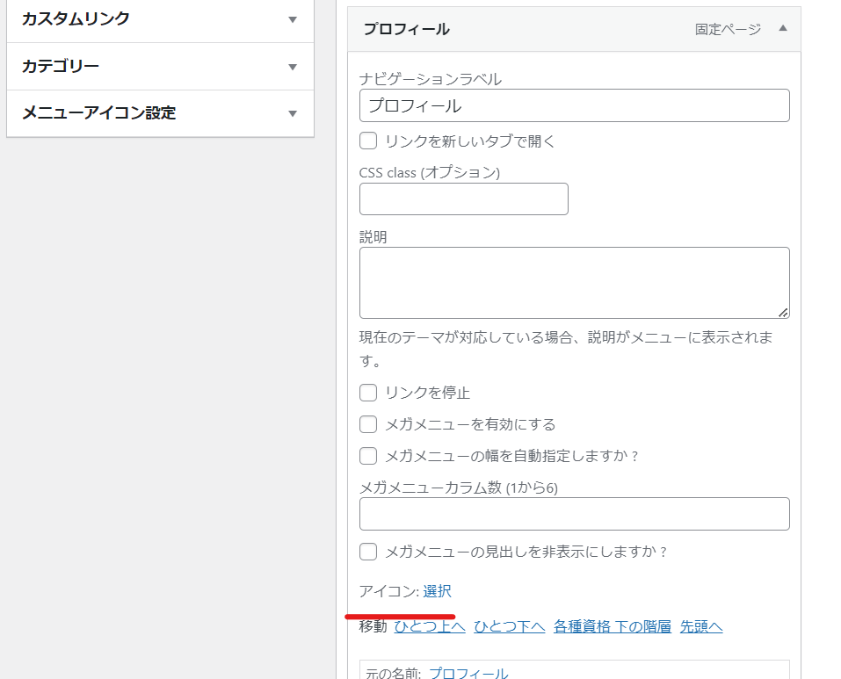Expand the カスタムリンク panel arrow
The image size is (841, 679).
[293, 20]
